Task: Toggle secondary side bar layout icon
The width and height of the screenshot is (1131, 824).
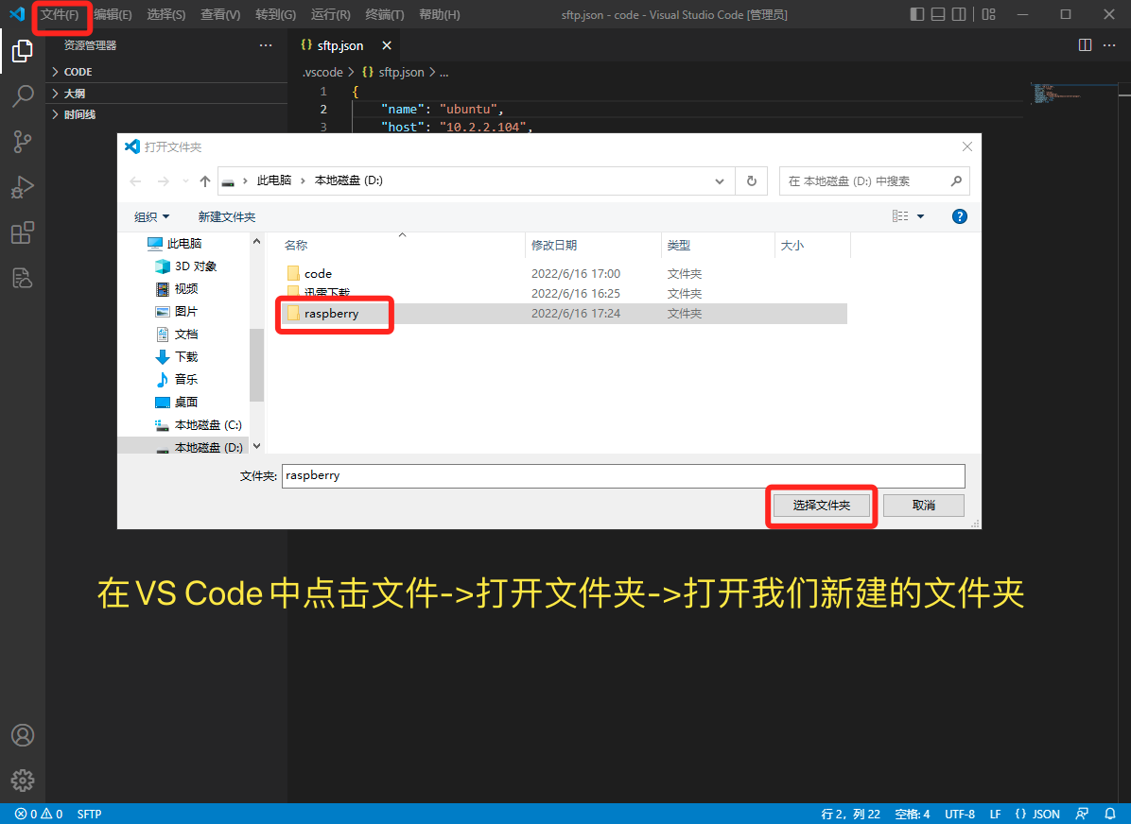Action: point(959,14)
